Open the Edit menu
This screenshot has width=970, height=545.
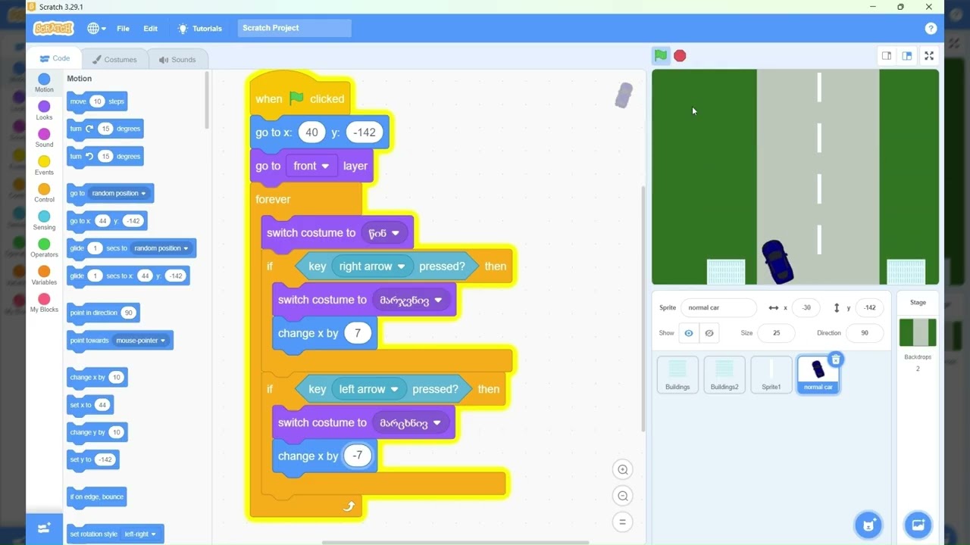pos(151,28)
